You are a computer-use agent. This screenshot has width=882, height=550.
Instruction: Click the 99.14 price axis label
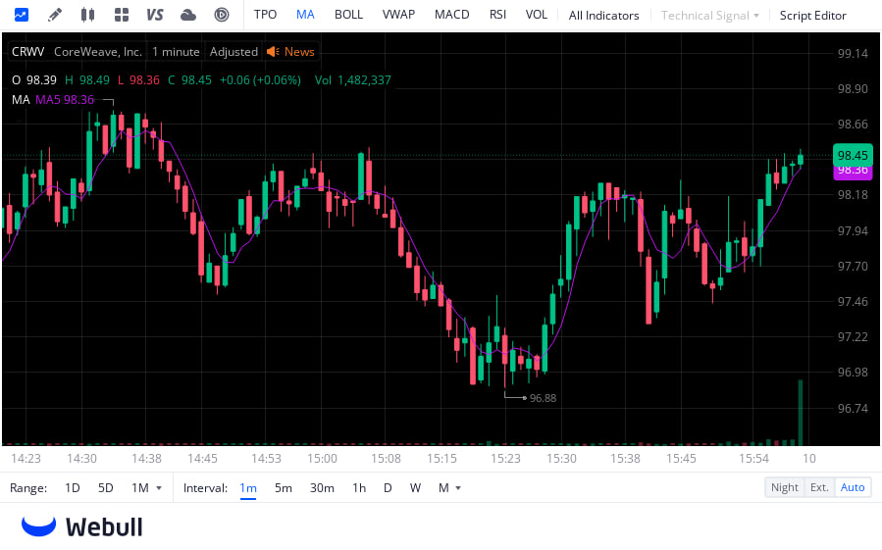[853, 53]
